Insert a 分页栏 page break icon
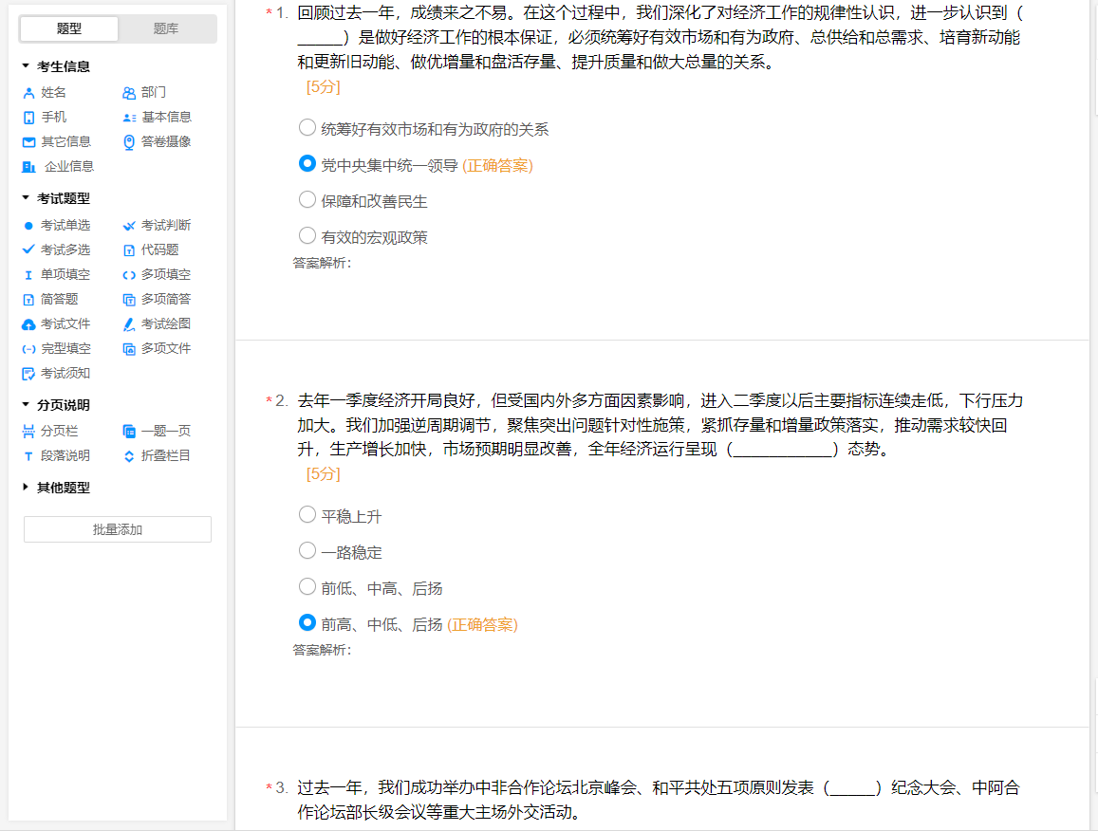This screenshot has width=1098, height=831. point(28,431)
